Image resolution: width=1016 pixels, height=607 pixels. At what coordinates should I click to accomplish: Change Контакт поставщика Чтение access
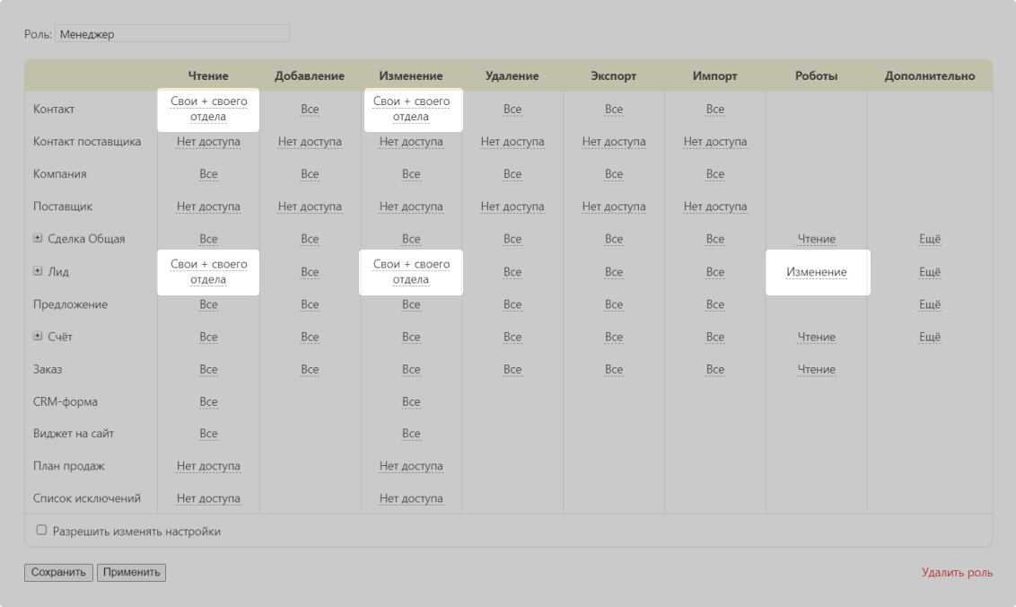point(208,142)
